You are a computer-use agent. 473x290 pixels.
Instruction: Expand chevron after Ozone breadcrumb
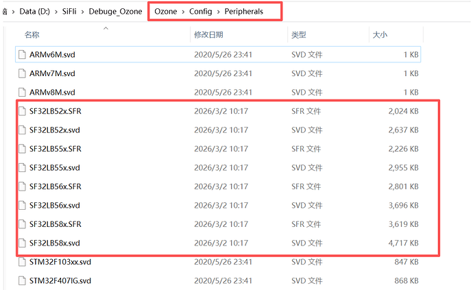tap(183, 12)
